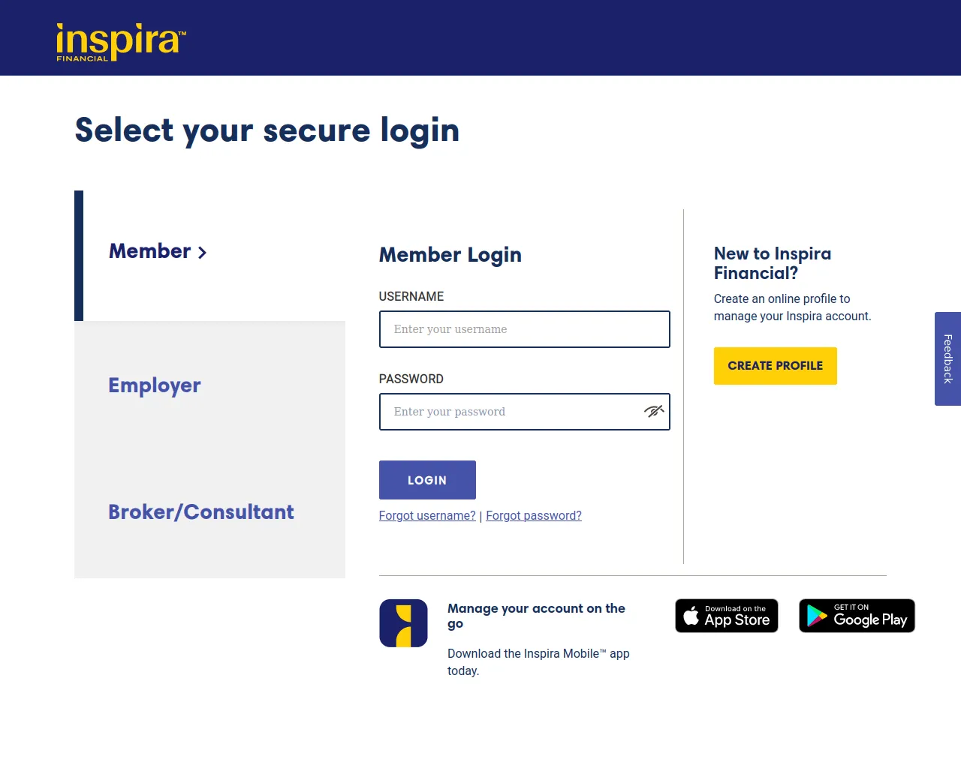The image size is (961, 768).
Task: Click the "New to Inspira Financial?" heading
Action: (773, 263)
